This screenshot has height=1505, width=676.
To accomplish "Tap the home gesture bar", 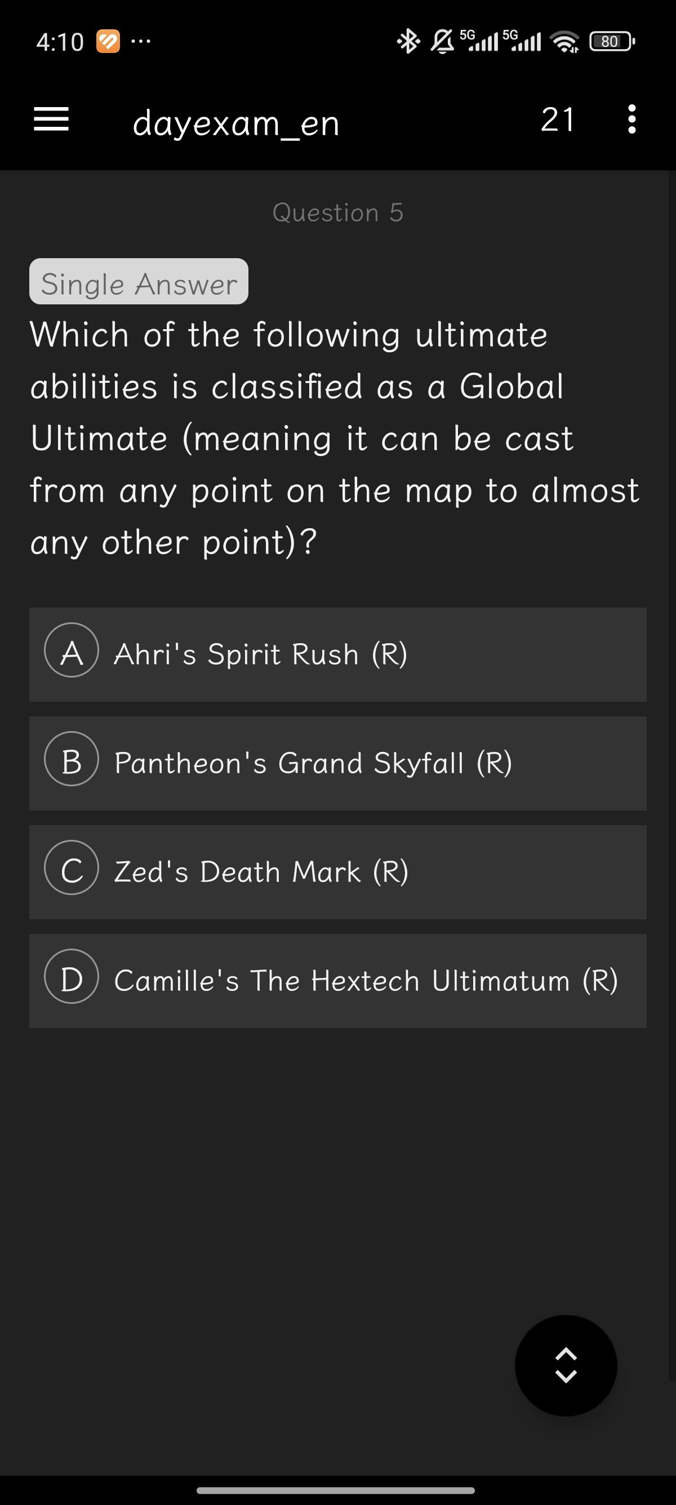I will click(336, 1490).
